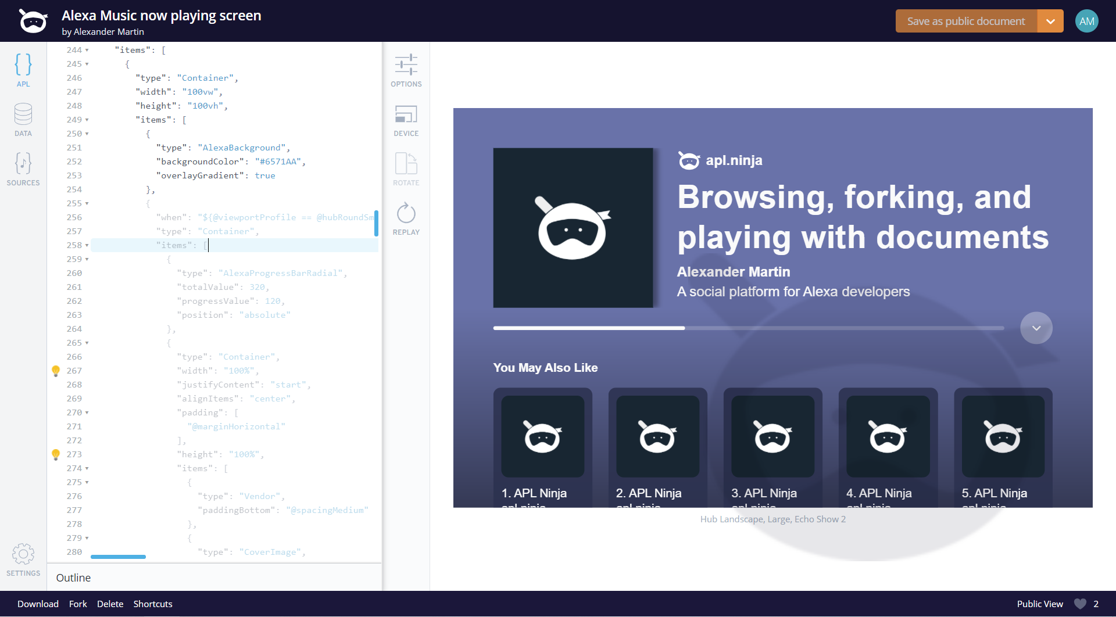Click line number 262 in the gutter
This screenshot has width=1116, height=617.
[x=74, y=301]
